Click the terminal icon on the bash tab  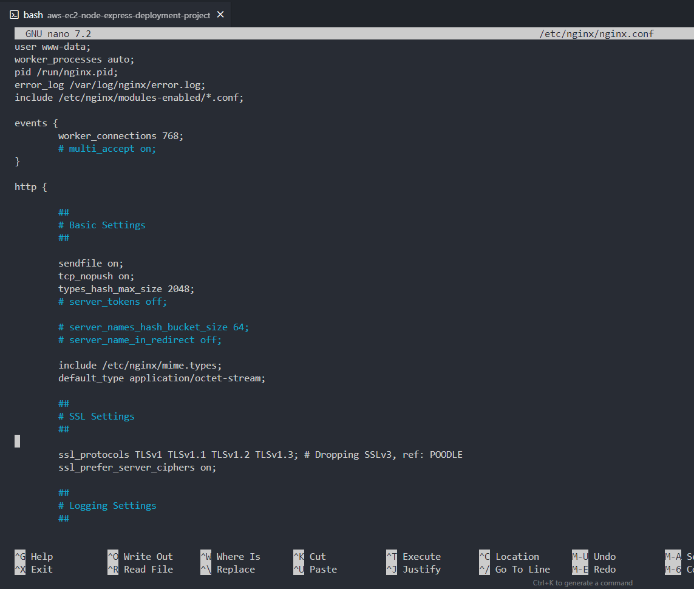pyautogui.click(x=14, y=15)
